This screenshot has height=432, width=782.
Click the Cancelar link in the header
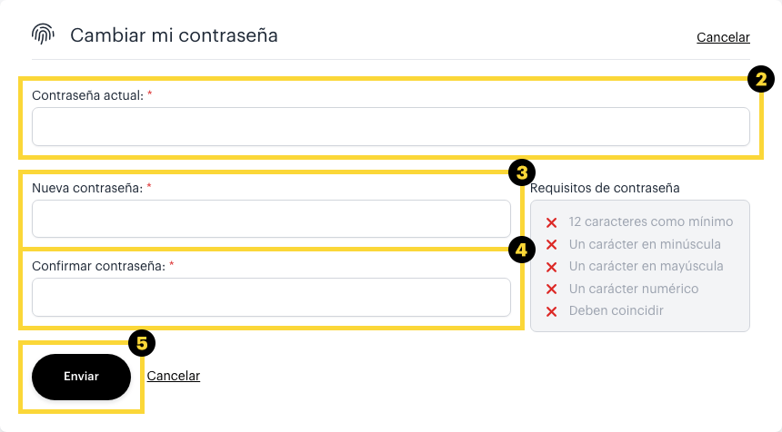(x=723, y=37)
